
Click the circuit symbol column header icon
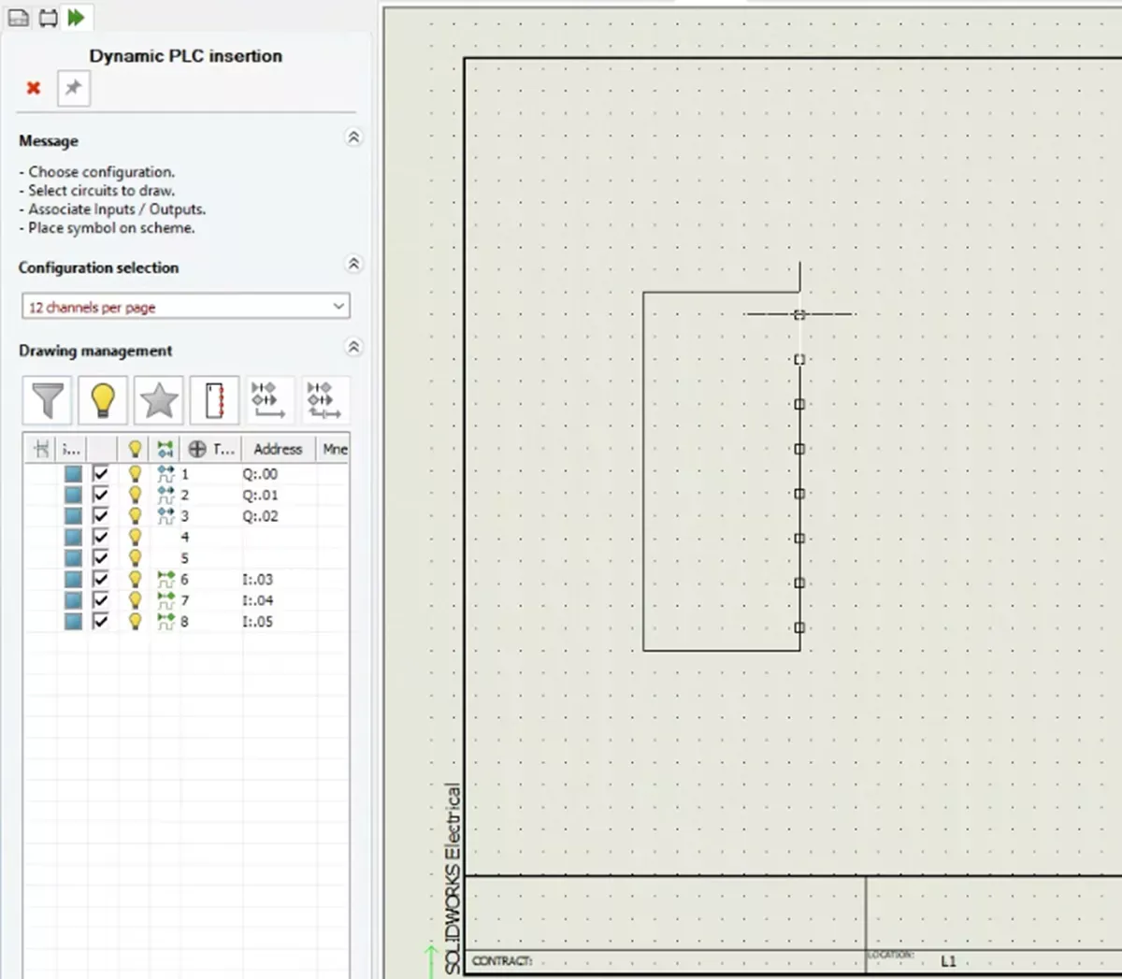click(x=41, y=449)
